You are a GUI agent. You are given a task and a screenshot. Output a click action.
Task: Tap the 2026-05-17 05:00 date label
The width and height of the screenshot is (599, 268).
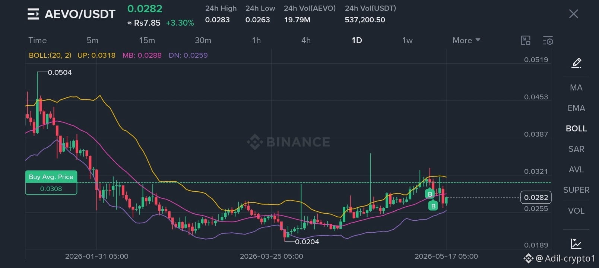pyautogui.click(x=446, y=256)
